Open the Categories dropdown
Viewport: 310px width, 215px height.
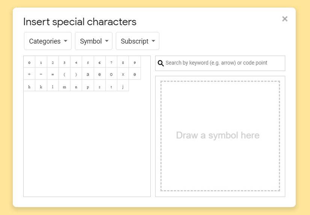[48, 41]
